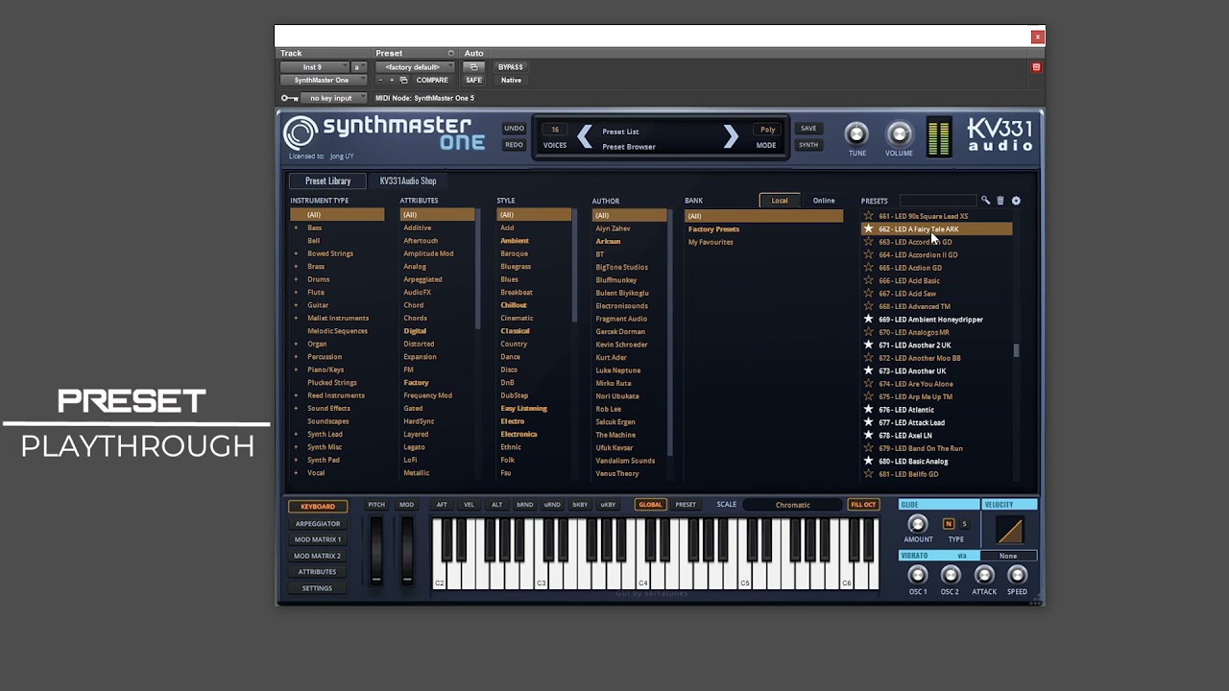The width and height of the screenshot is (1229, 691).
Task: Click the previous preset minus button
Action: pos(380,81)
